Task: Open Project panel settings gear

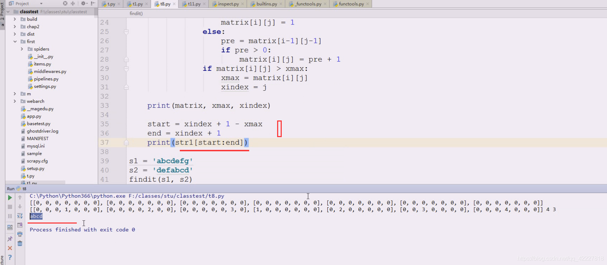Action: click(84, 4)
